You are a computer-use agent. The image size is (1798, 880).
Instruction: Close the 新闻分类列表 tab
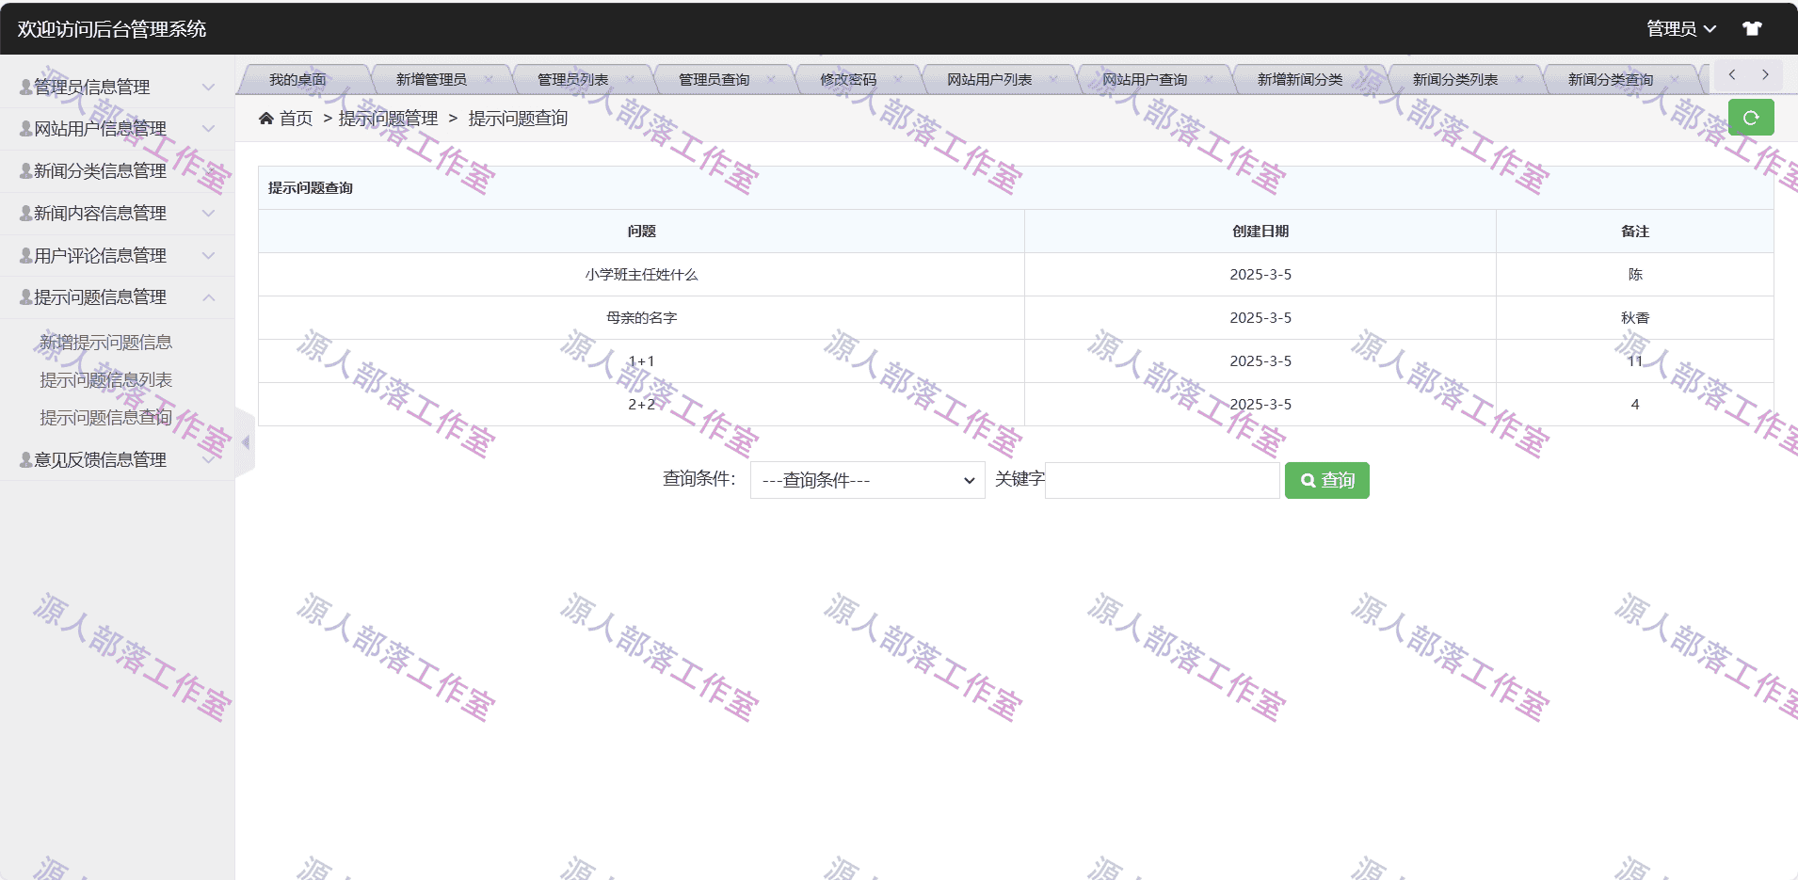[x=1519, y=79]
